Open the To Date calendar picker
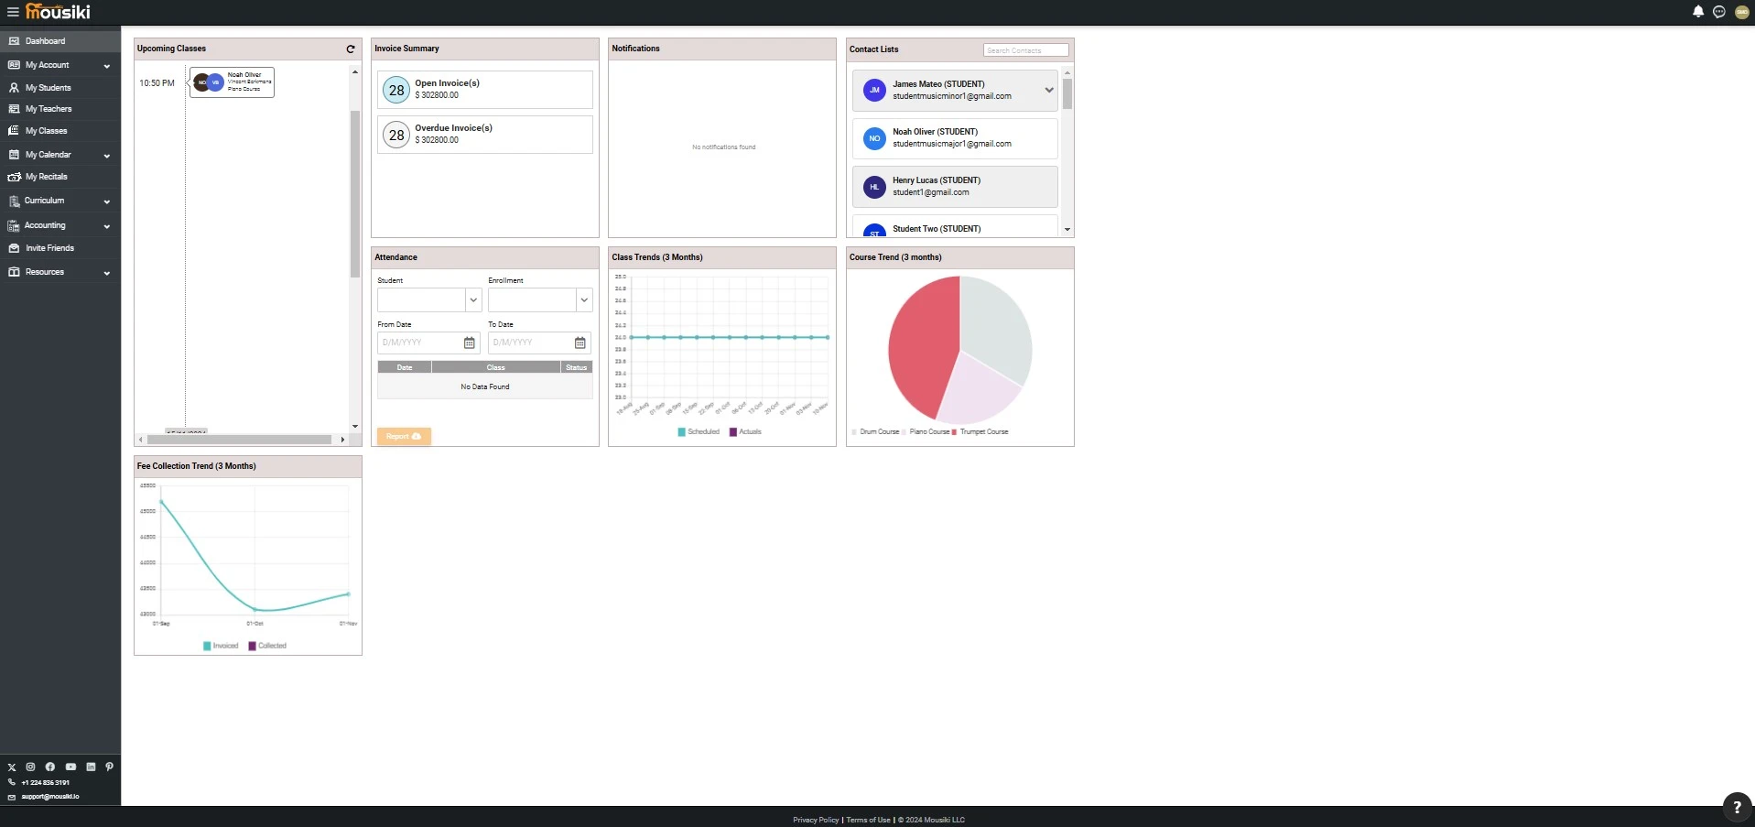 580,343
